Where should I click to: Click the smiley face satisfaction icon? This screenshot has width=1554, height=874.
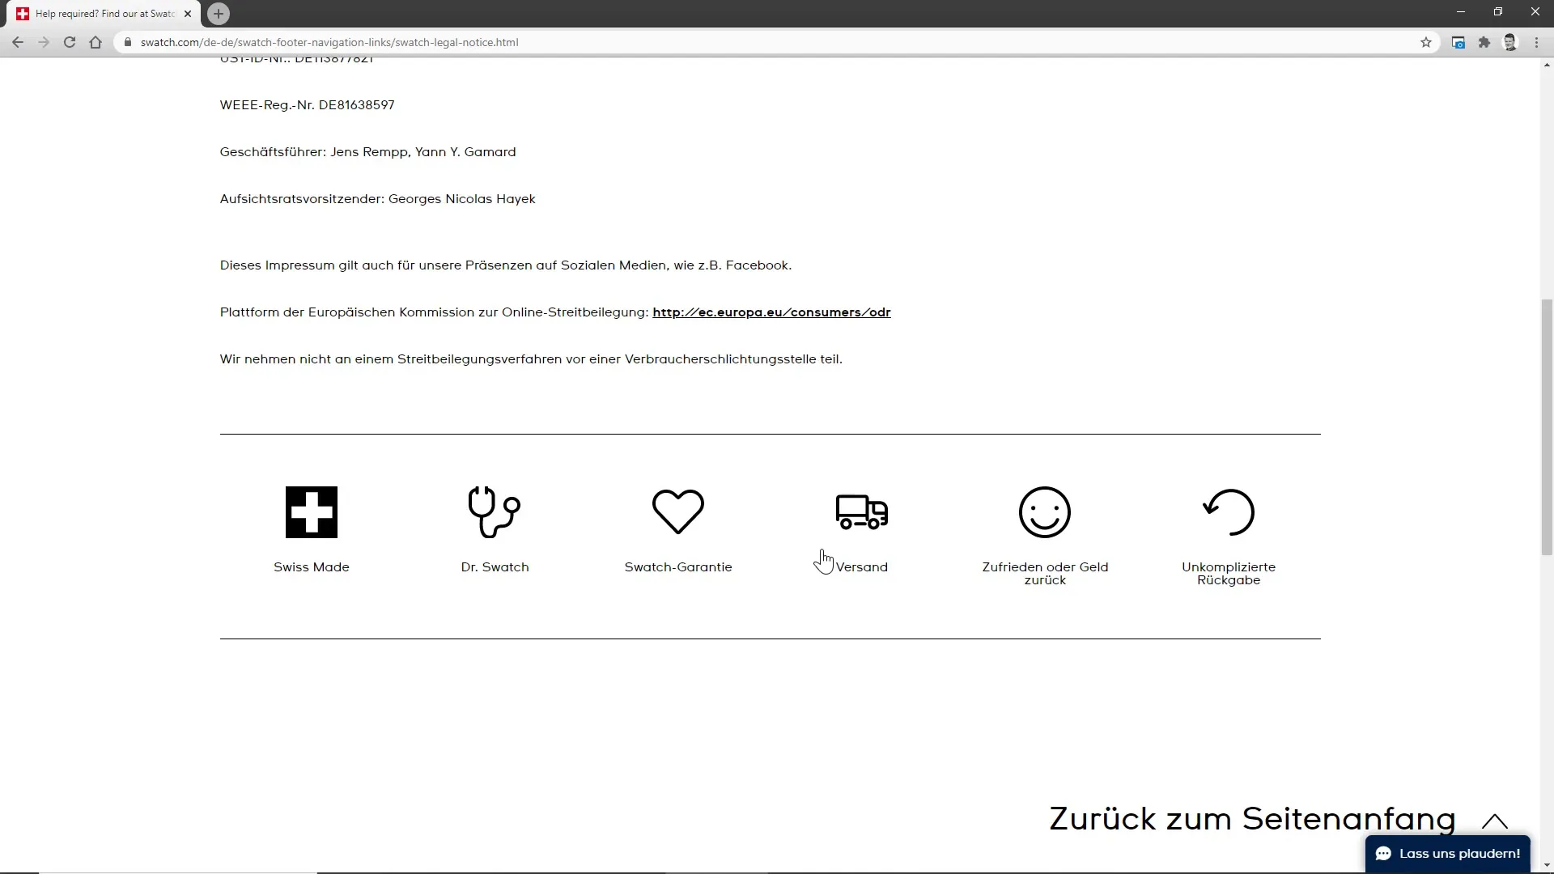point(1045,512)
